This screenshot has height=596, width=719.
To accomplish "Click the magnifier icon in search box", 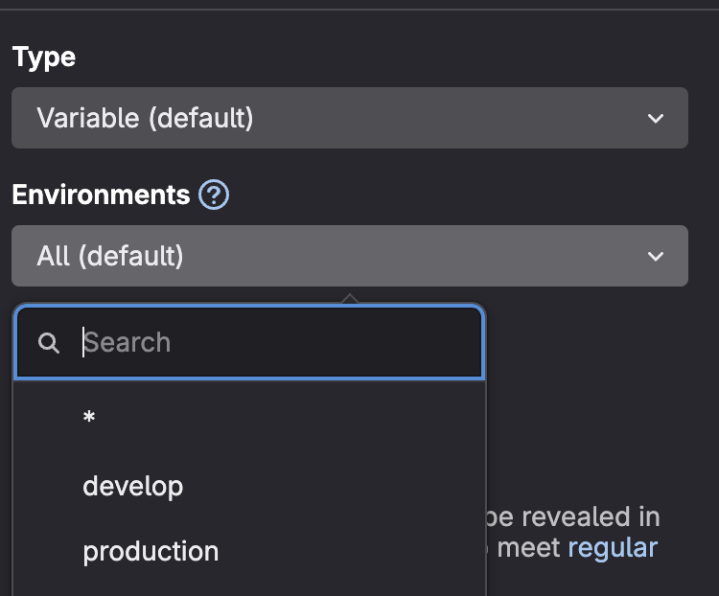I will (x=49, y=343).
